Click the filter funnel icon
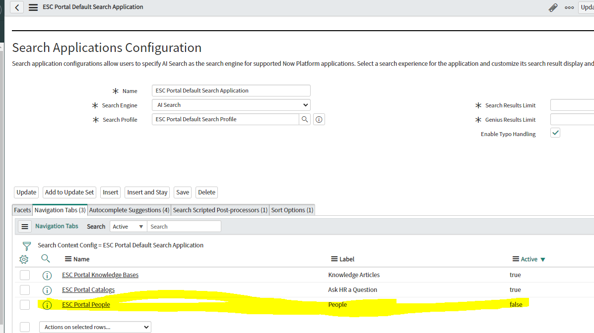 (x=26, y=246)
